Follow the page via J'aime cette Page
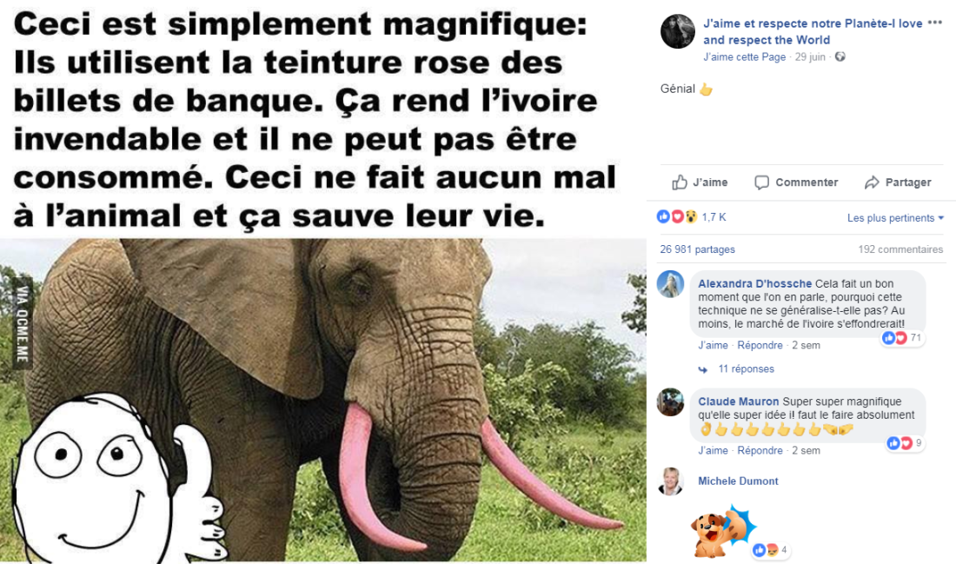The width and height of the screenshot is (956, 564). tap(745, 56)
